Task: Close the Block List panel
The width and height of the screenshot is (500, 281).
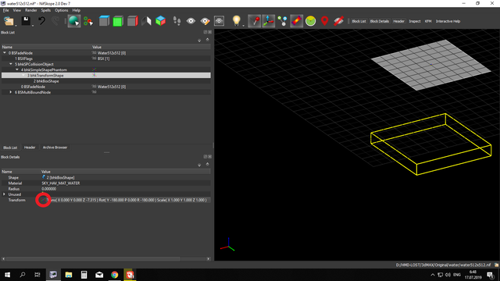Action: pyautogui.click(x=210, y=32)
